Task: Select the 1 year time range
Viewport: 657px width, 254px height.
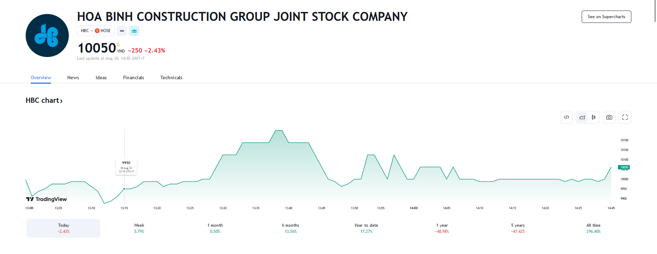Action: coord(442,228)
